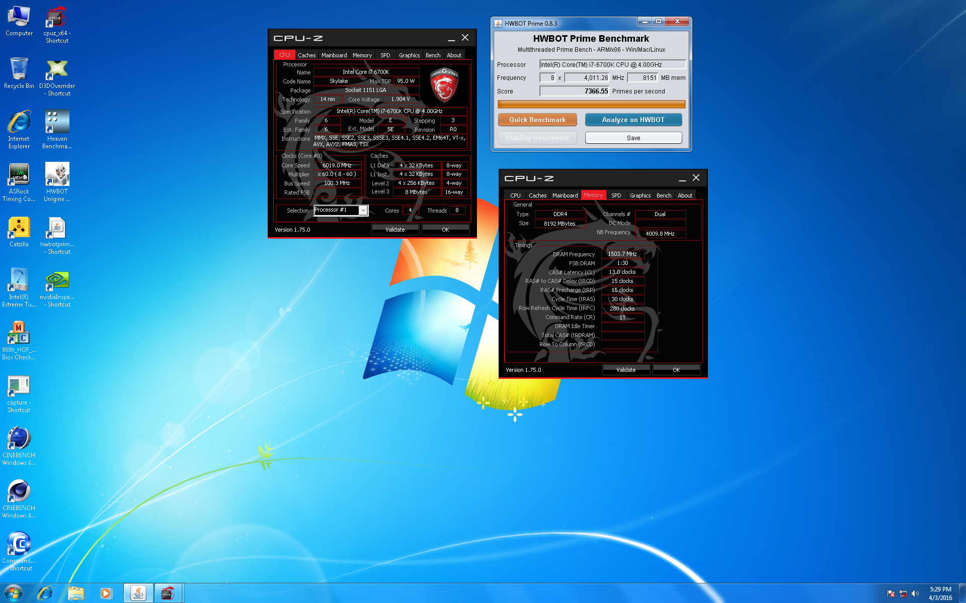Open Bench tab in first CPU-Z window

tap(433, 55)
